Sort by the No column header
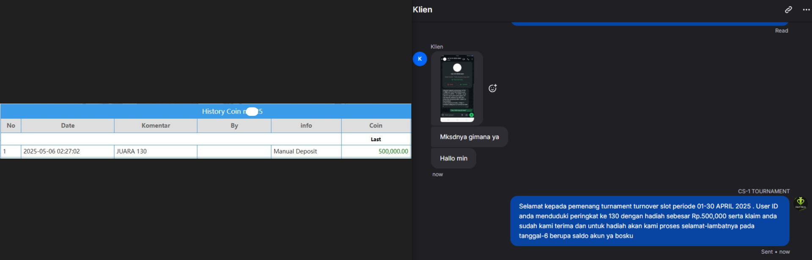 11,126
